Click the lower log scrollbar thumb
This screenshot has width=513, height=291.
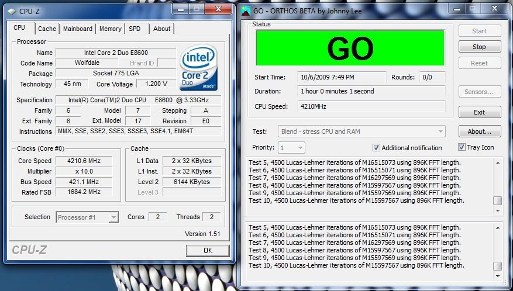coord(497,266)
